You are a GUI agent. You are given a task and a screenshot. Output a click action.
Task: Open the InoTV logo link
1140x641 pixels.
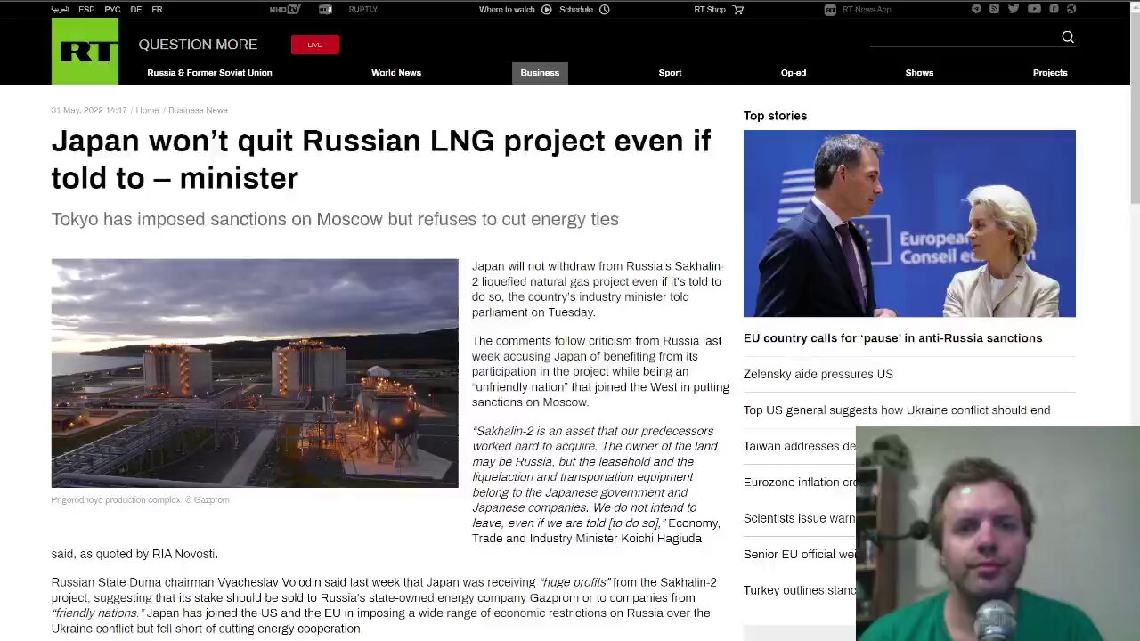[x=285, y=10]
